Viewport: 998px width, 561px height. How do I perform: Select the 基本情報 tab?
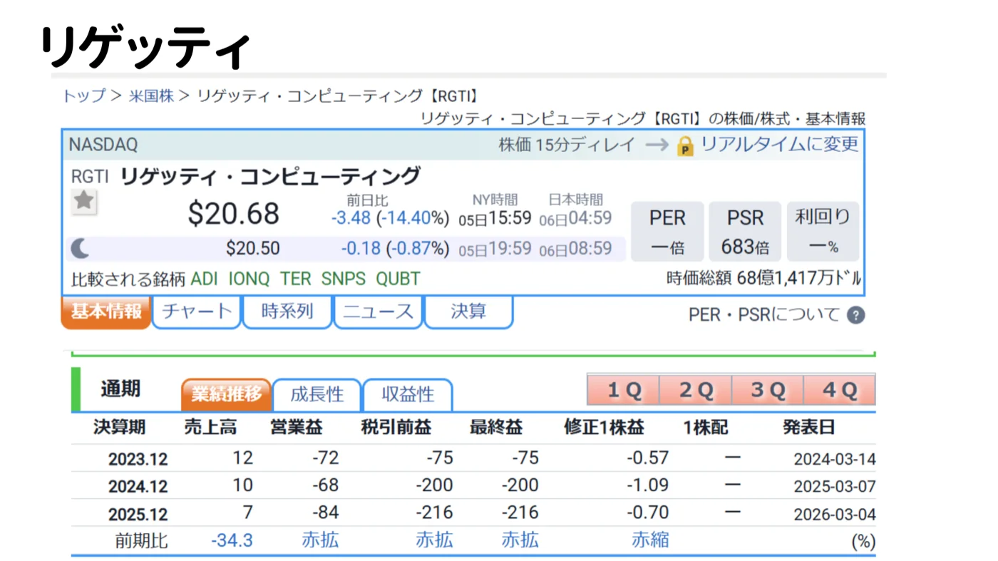coord(106,312)
